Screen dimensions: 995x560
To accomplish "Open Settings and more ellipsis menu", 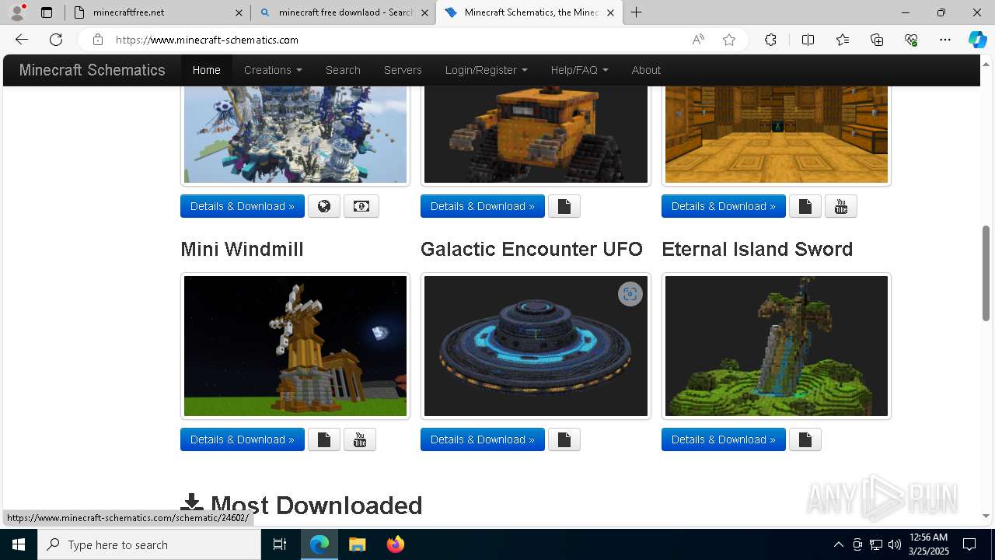I will (x=945, y=40).
